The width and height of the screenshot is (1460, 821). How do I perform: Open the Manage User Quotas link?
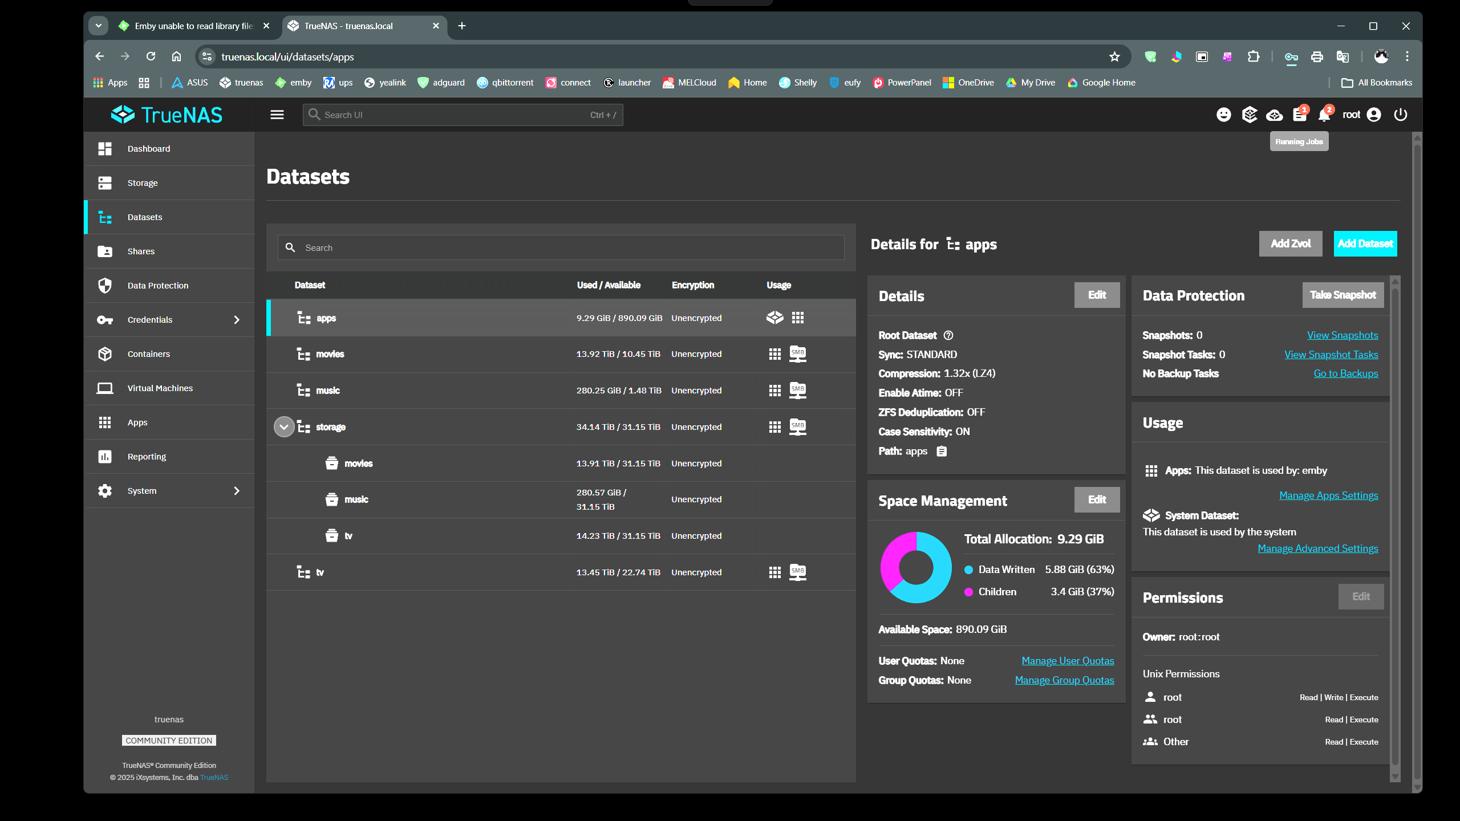pos(1068,661)
